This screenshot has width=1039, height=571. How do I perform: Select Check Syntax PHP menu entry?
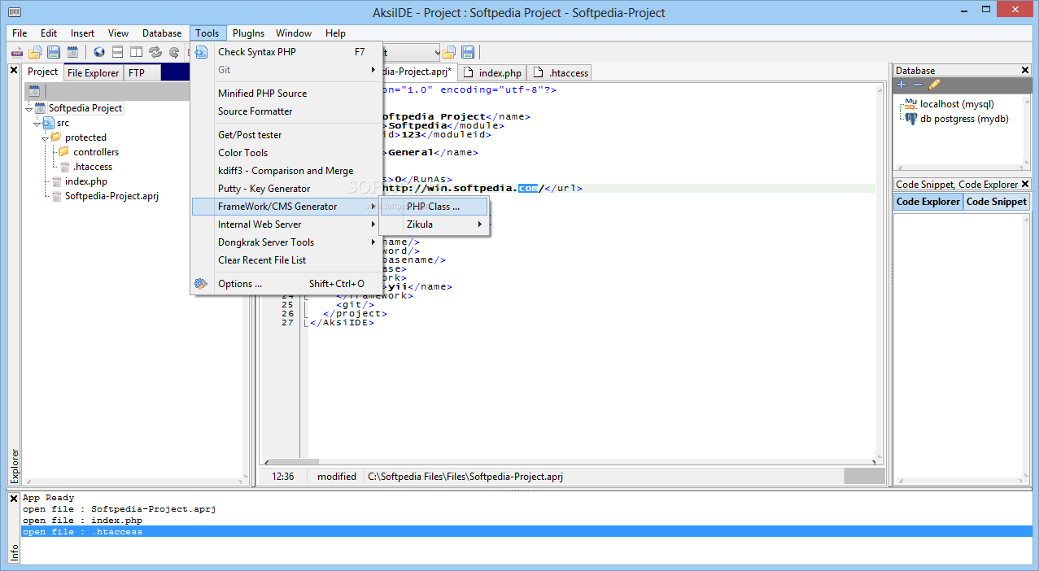click(286, 52)
